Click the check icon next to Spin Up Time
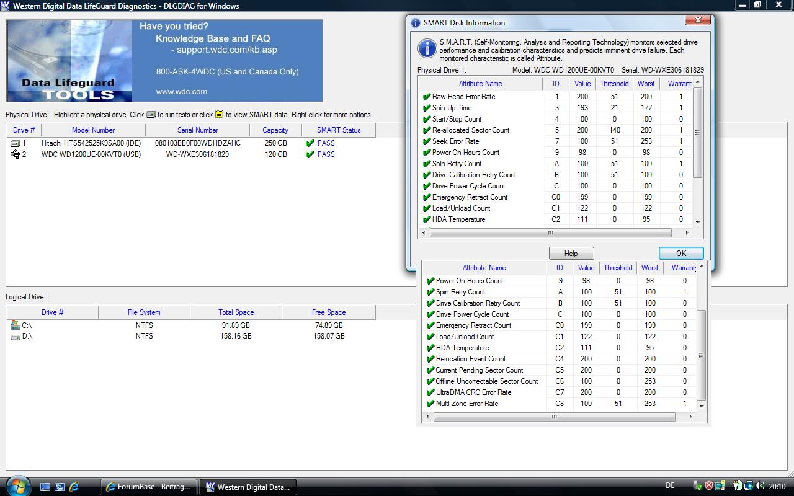This screenshot has height=496, width=794. click(x=427, y=108)
